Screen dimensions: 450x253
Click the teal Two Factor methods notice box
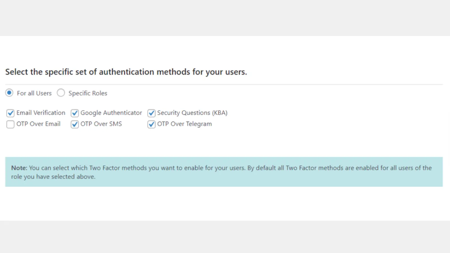224,172
